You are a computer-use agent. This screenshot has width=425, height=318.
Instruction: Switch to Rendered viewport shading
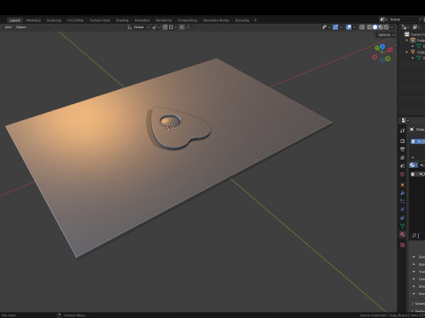point(386,27)
